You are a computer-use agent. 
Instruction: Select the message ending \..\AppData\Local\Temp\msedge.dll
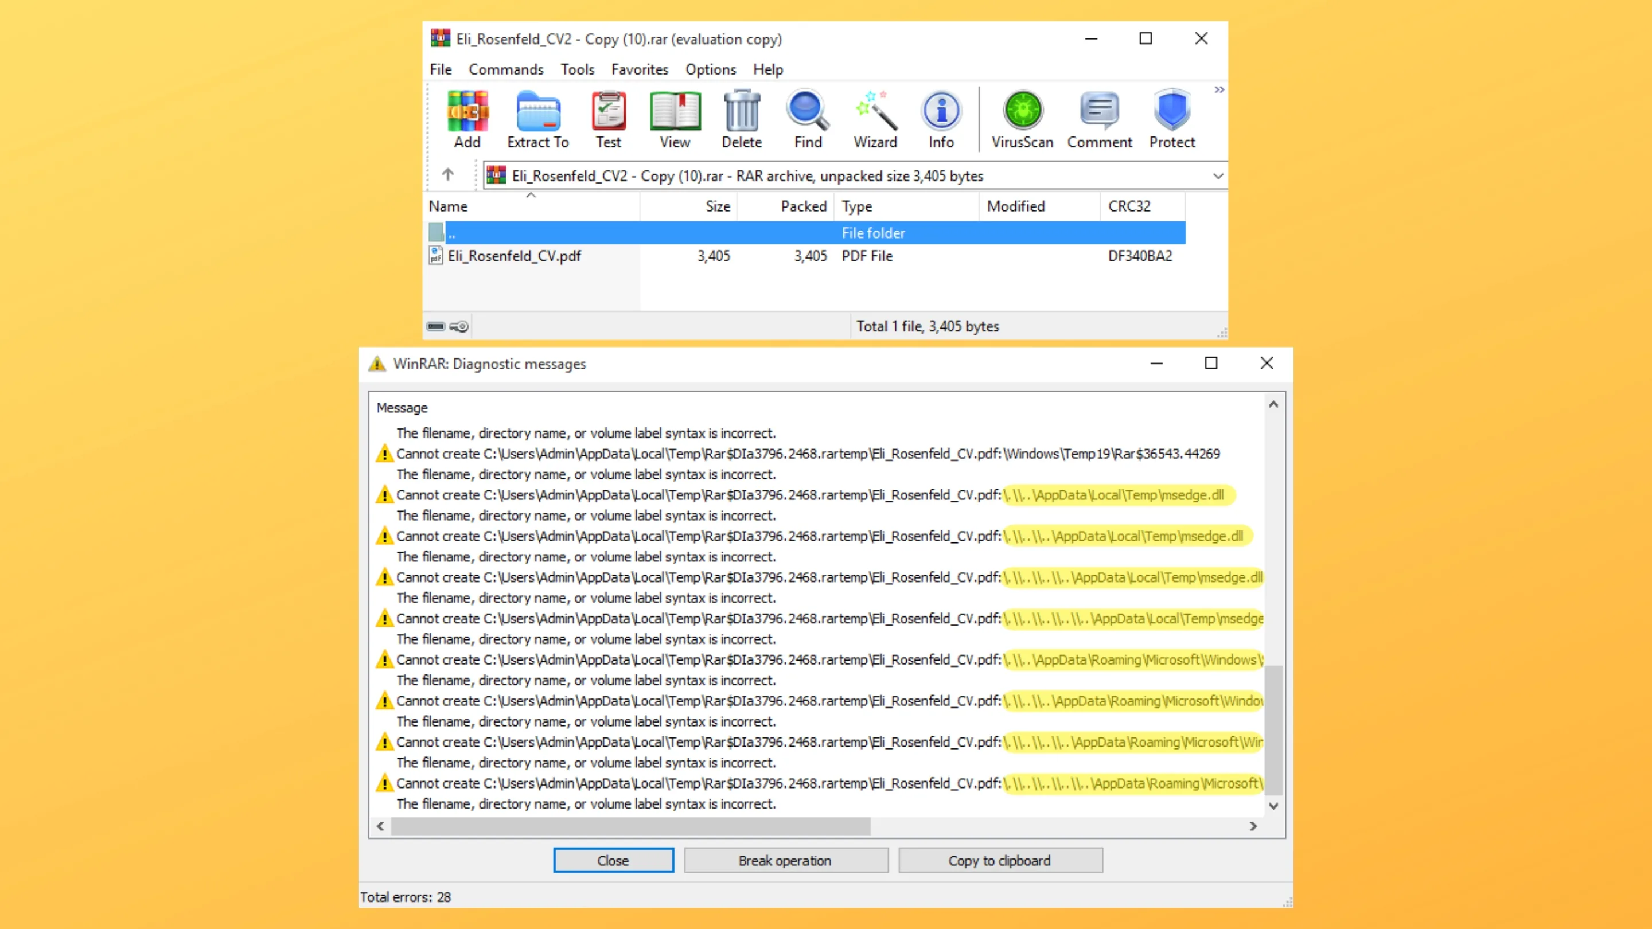[x=810, y=495]
